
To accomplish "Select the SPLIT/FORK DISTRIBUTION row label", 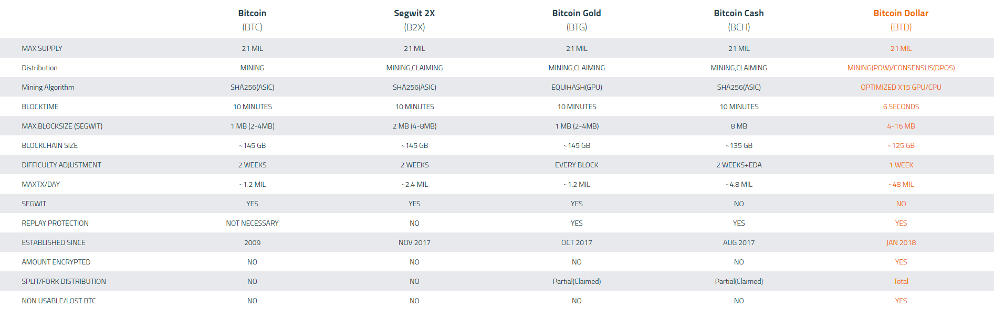I will click(x=64, y=281).
